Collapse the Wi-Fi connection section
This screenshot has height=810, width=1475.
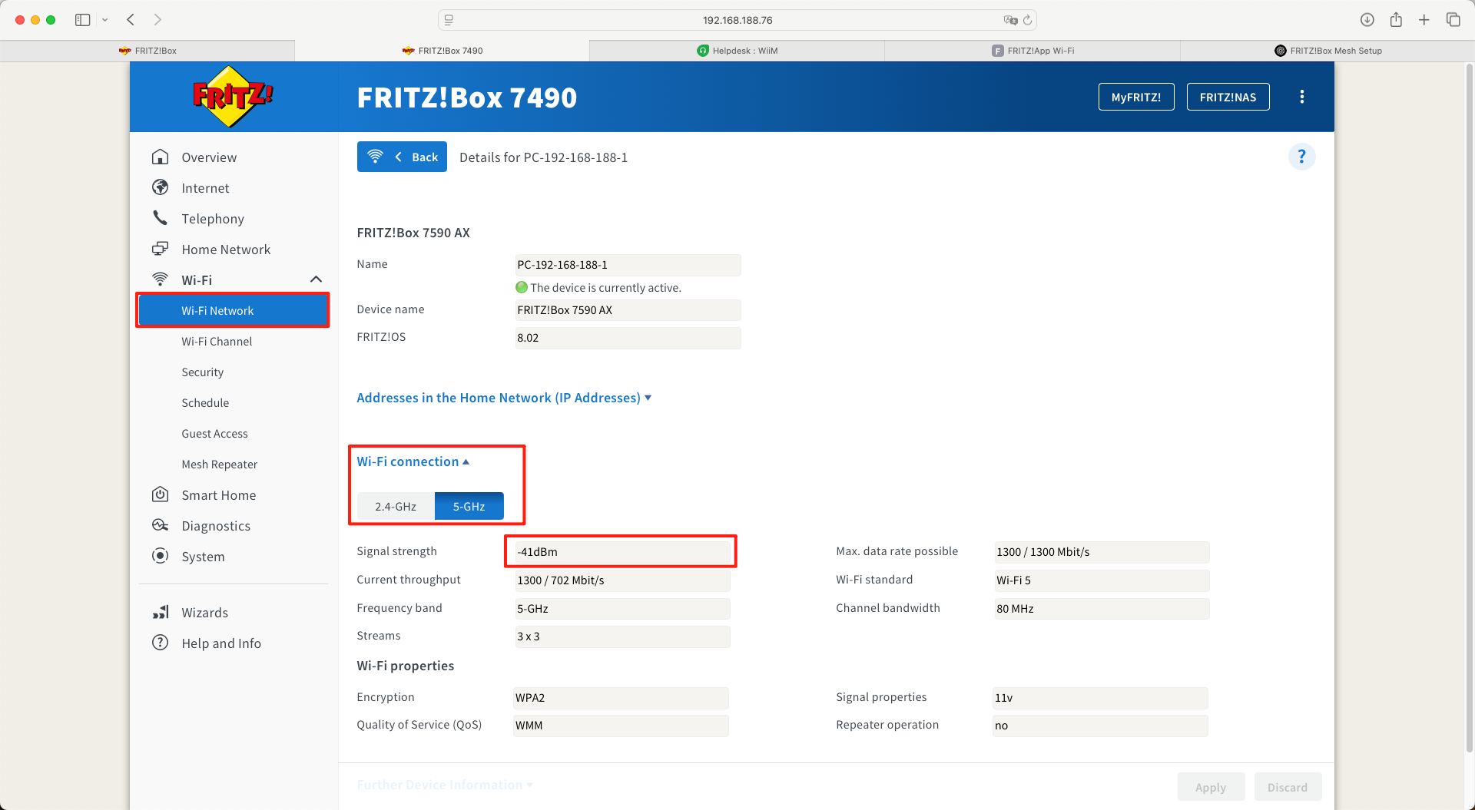click(x=413, y=461)
